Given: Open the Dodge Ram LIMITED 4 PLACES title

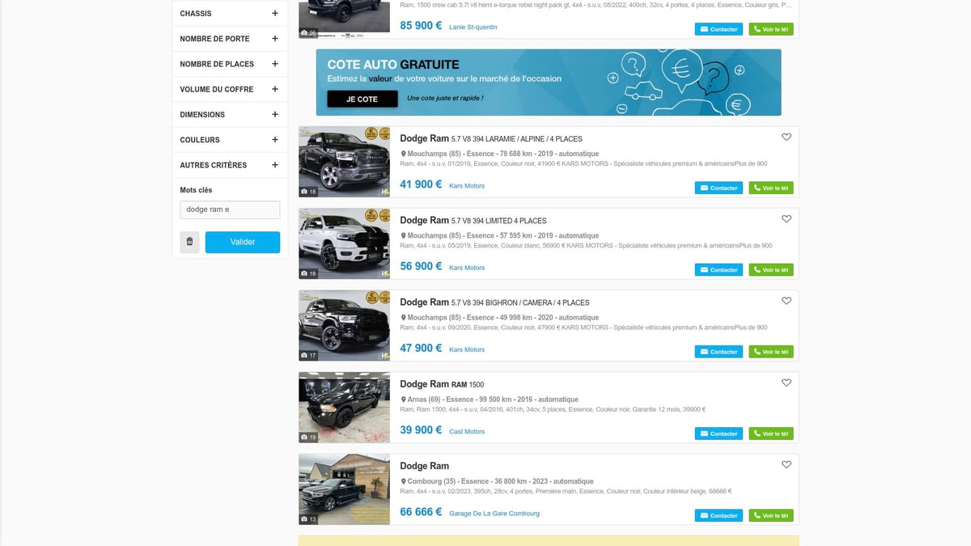Looking at the screenshot, I should pyautogui.click(x=473, y=220).
